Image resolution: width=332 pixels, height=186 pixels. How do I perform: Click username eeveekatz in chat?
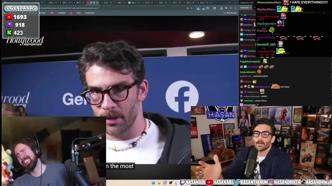click(x=252, y=67)
